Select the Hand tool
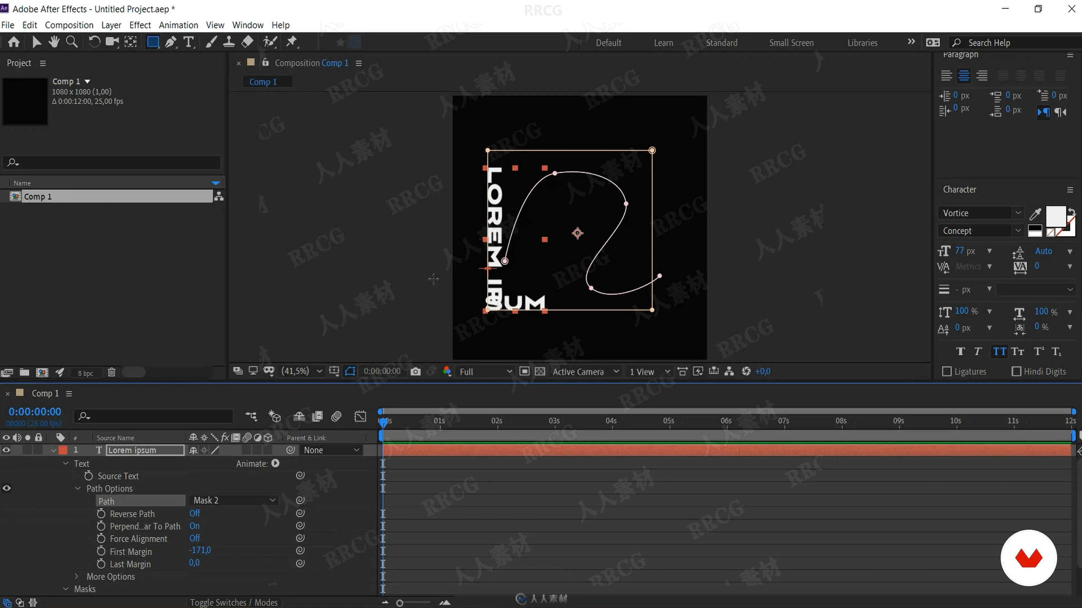The width and height of the screenshot is (1082, 608). pyautogui.click(x=54, y=42)
